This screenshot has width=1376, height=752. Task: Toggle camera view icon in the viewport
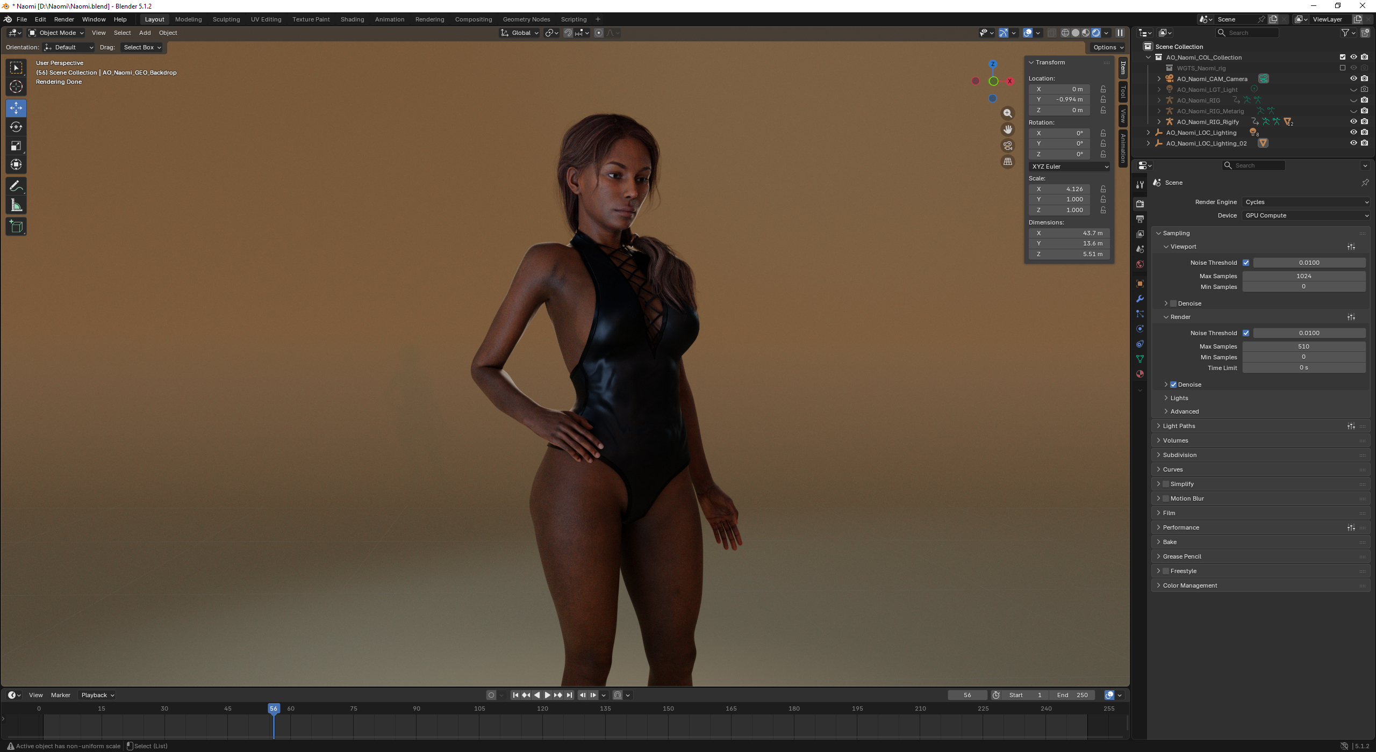tap(1008, 146)
